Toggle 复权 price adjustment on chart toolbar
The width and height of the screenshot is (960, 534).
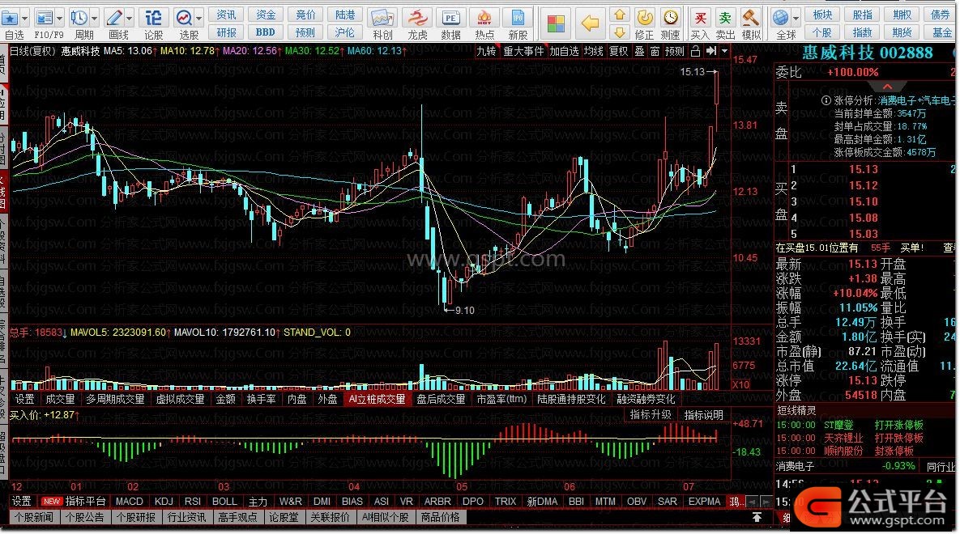[x=619, y=52]
